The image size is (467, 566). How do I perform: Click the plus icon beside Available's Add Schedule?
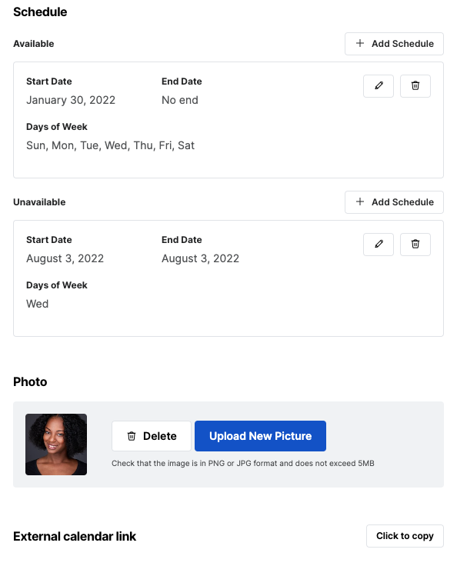(360, 43)
